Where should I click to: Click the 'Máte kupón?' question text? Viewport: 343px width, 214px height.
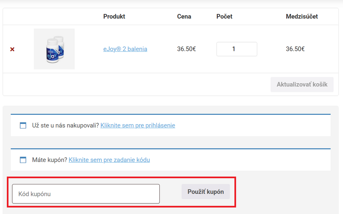click(49, 160)
